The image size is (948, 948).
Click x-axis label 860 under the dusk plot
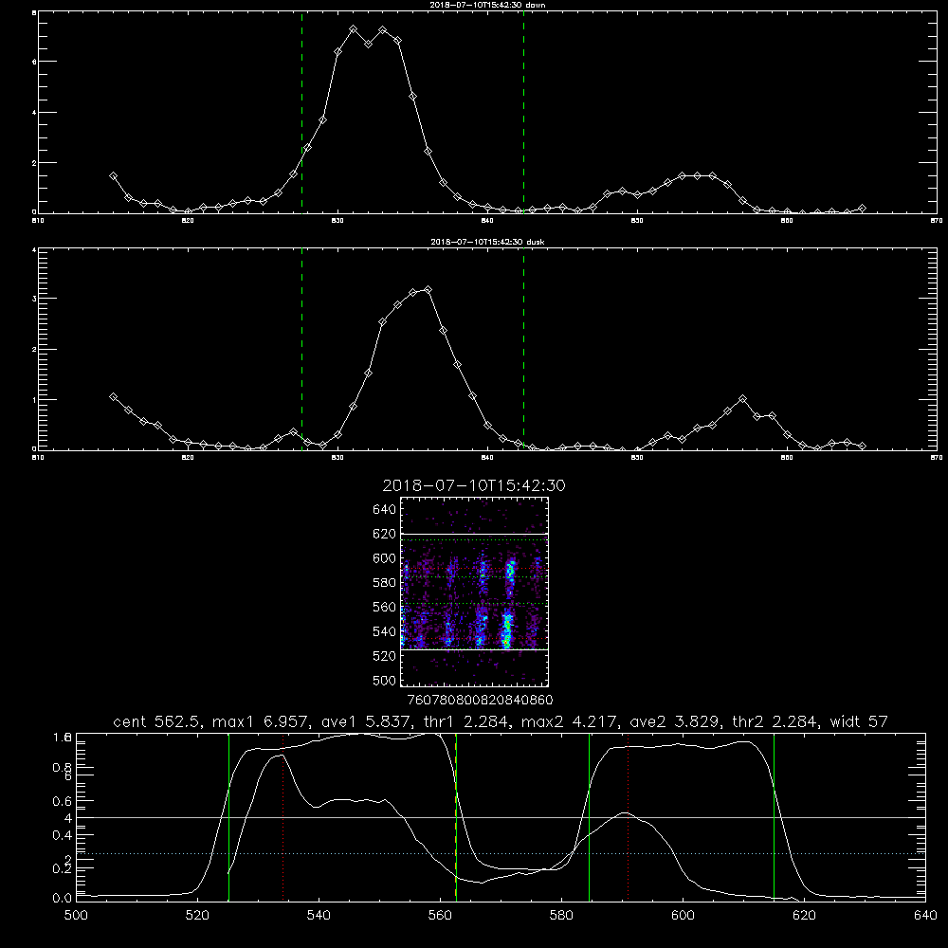787,458
